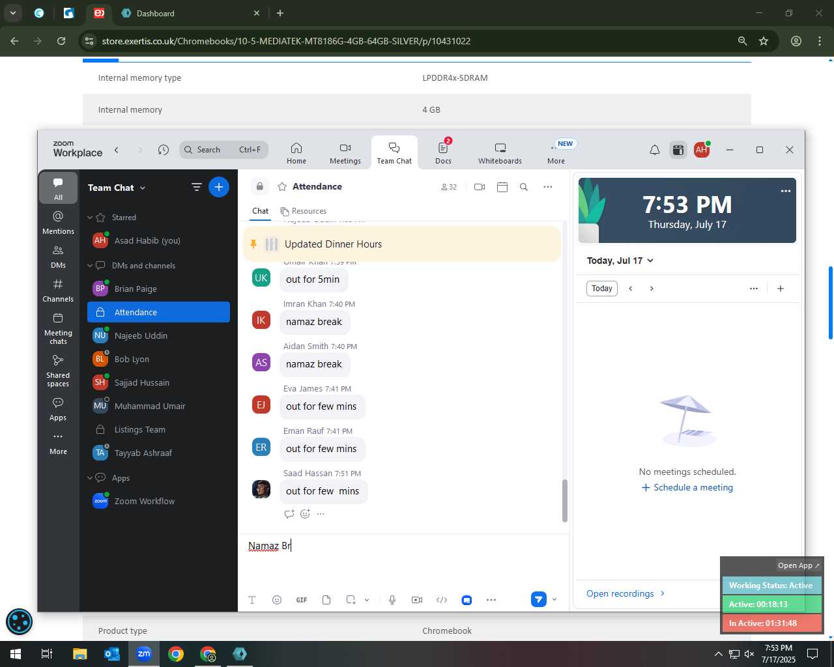Record an audio message

click(392, 600)
